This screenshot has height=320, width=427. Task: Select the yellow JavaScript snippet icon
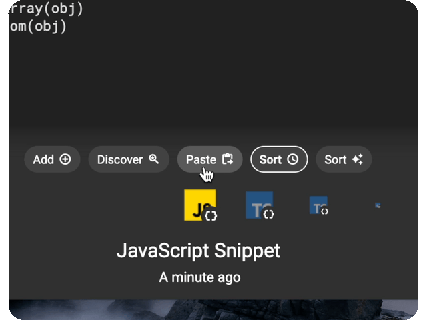click(200, 205)
